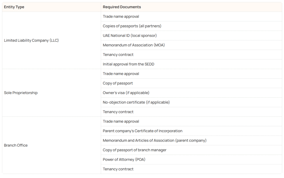Click Trade name approval under Branch Office
The width and height of the screenshot is (284, 178).
191,121
